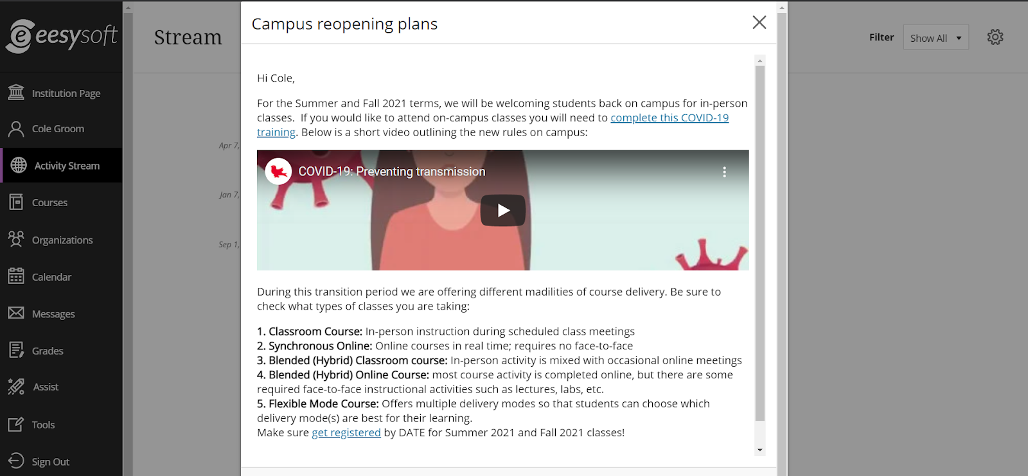Open the video's three-dot options menu

click(x=724, y=172)
